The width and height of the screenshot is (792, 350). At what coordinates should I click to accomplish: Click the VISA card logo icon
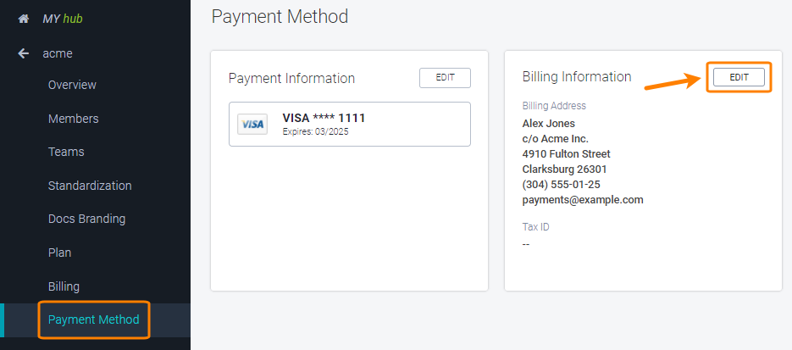(x=252, y=125)
